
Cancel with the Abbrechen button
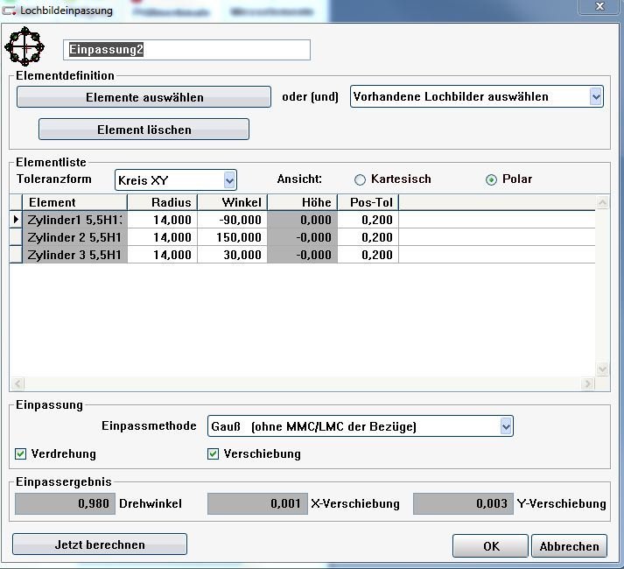[569, 545]
